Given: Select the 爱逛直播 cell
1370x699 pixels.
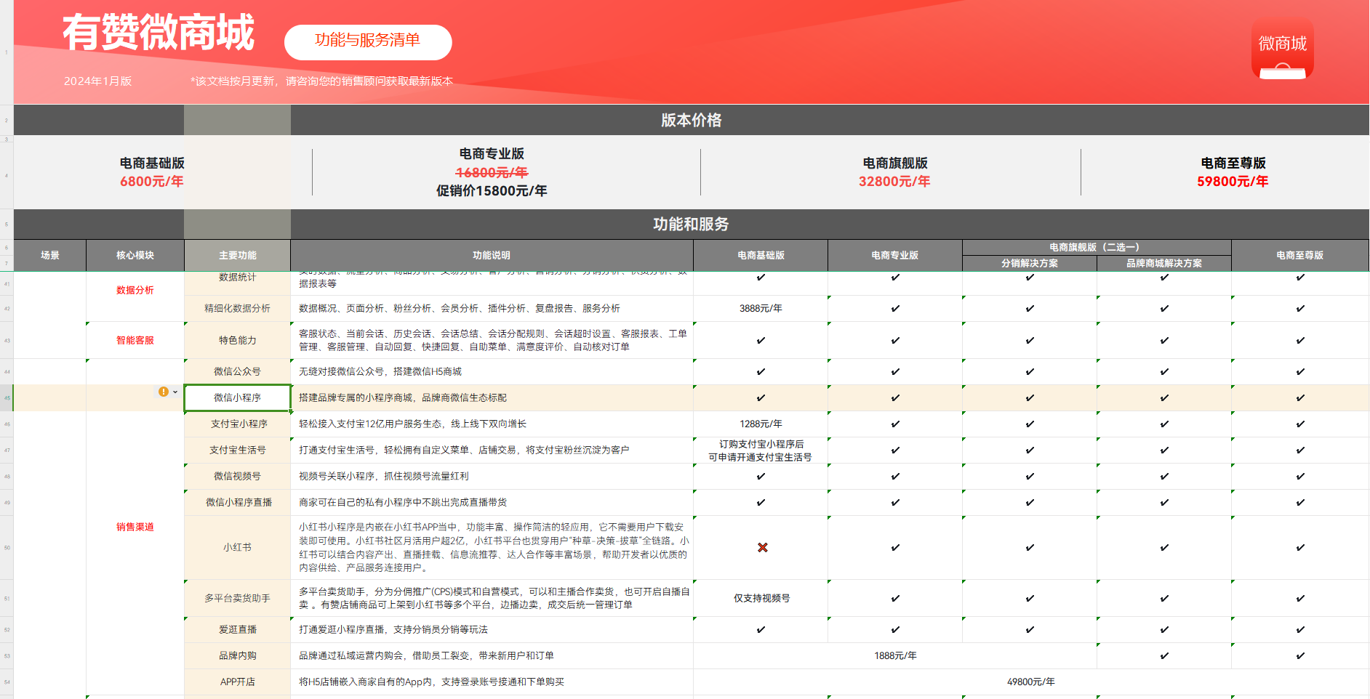Looking at the screenshot, I should (238, 629).
